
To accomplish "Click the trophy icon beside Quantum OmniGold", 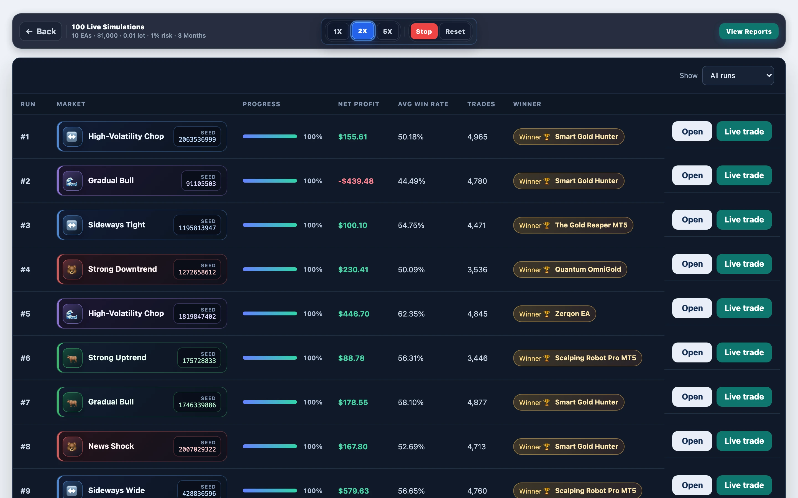I will (x=546, y=269).
